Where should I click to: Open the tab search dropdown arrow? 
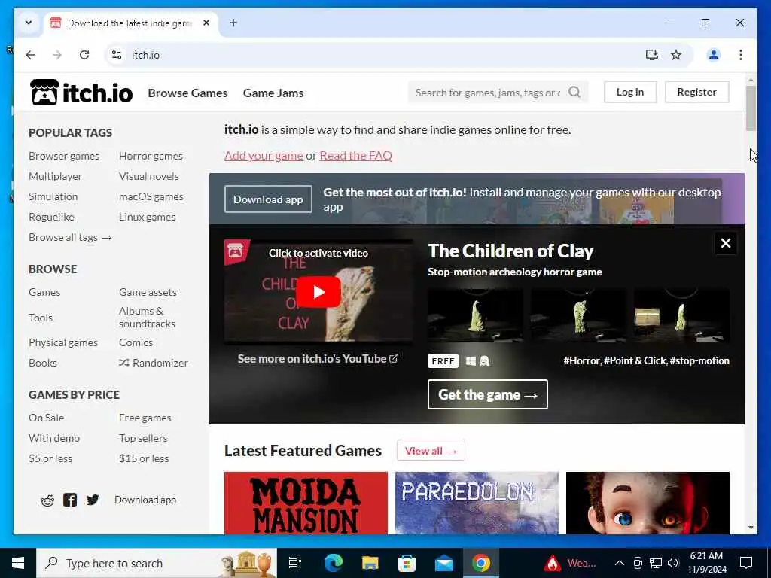pyautogui.click(x=29, y=23)
